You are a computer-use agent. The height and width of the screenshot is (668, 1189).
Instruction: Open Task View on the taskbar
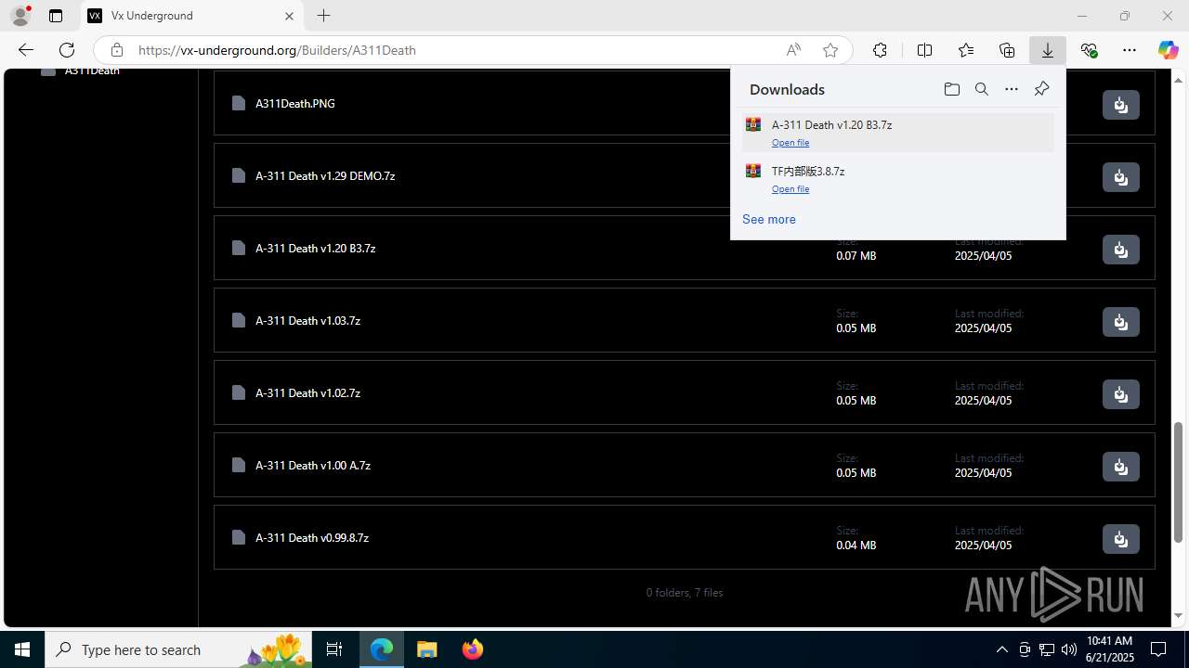tap(334, 649)
